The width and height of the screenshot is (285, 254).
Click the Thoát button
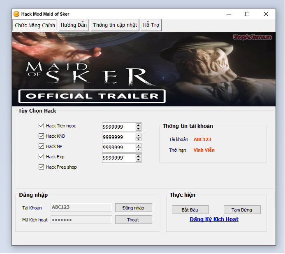click(133, 220)
